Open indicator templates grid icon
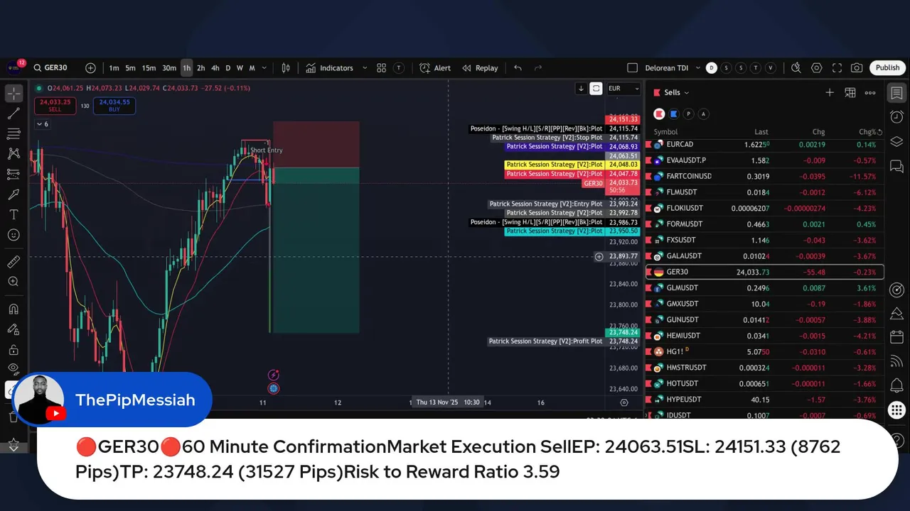The image size is (910, 511). [382, 68]
